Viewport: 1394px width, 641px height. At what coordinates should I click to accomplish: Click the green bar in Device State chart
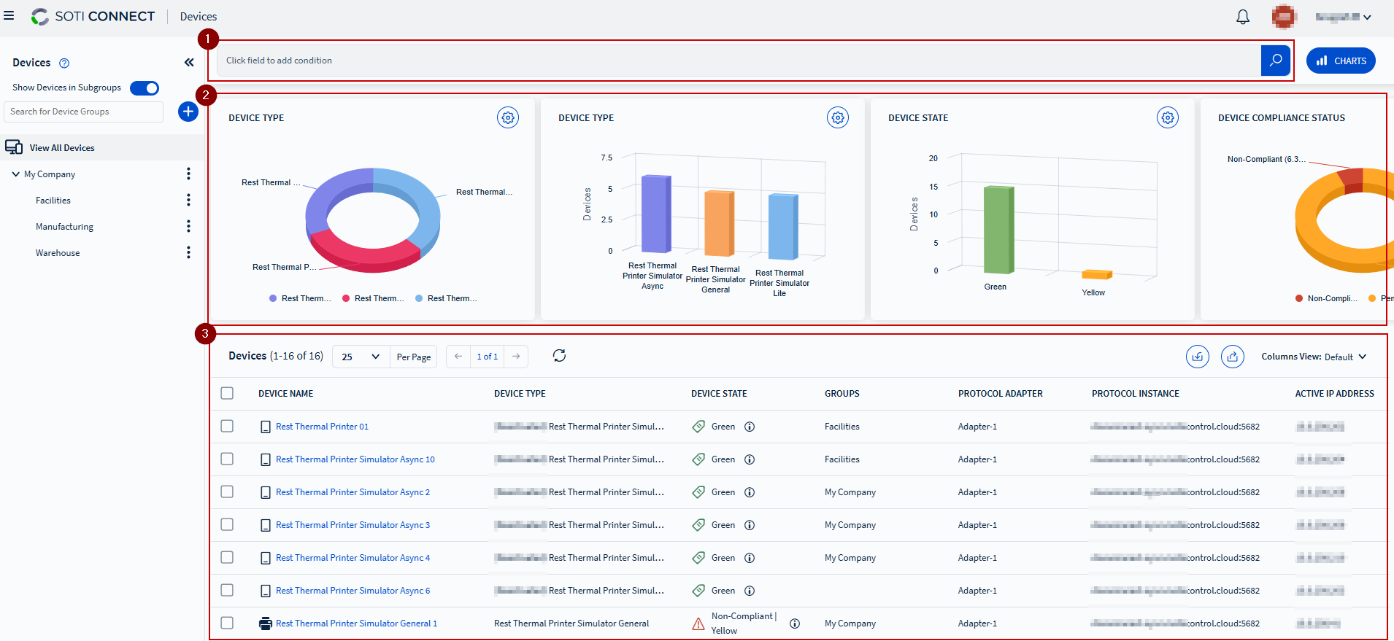click(998, 229)
